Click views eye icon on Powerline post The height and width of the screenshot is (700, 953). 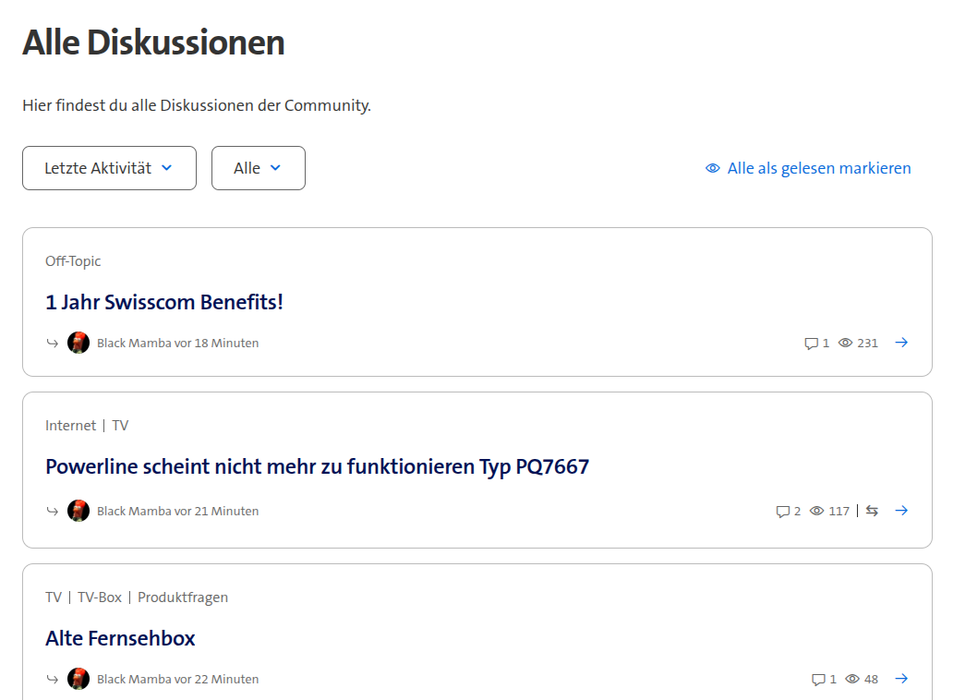pyautogui.click(x=816, y=511)
